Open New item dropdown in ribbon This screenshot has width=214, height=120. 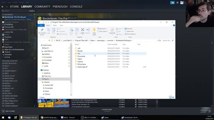[x=102, y=29]
